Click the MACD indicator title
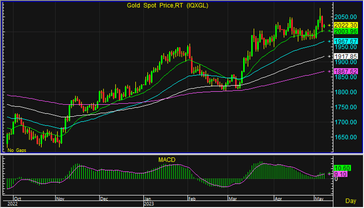The image size is (364, 208). click(x=167, y=160)
